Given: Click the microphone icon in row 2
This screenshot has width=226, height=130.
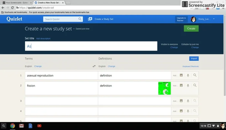Looking at the screenshot, I should [188, 86].
